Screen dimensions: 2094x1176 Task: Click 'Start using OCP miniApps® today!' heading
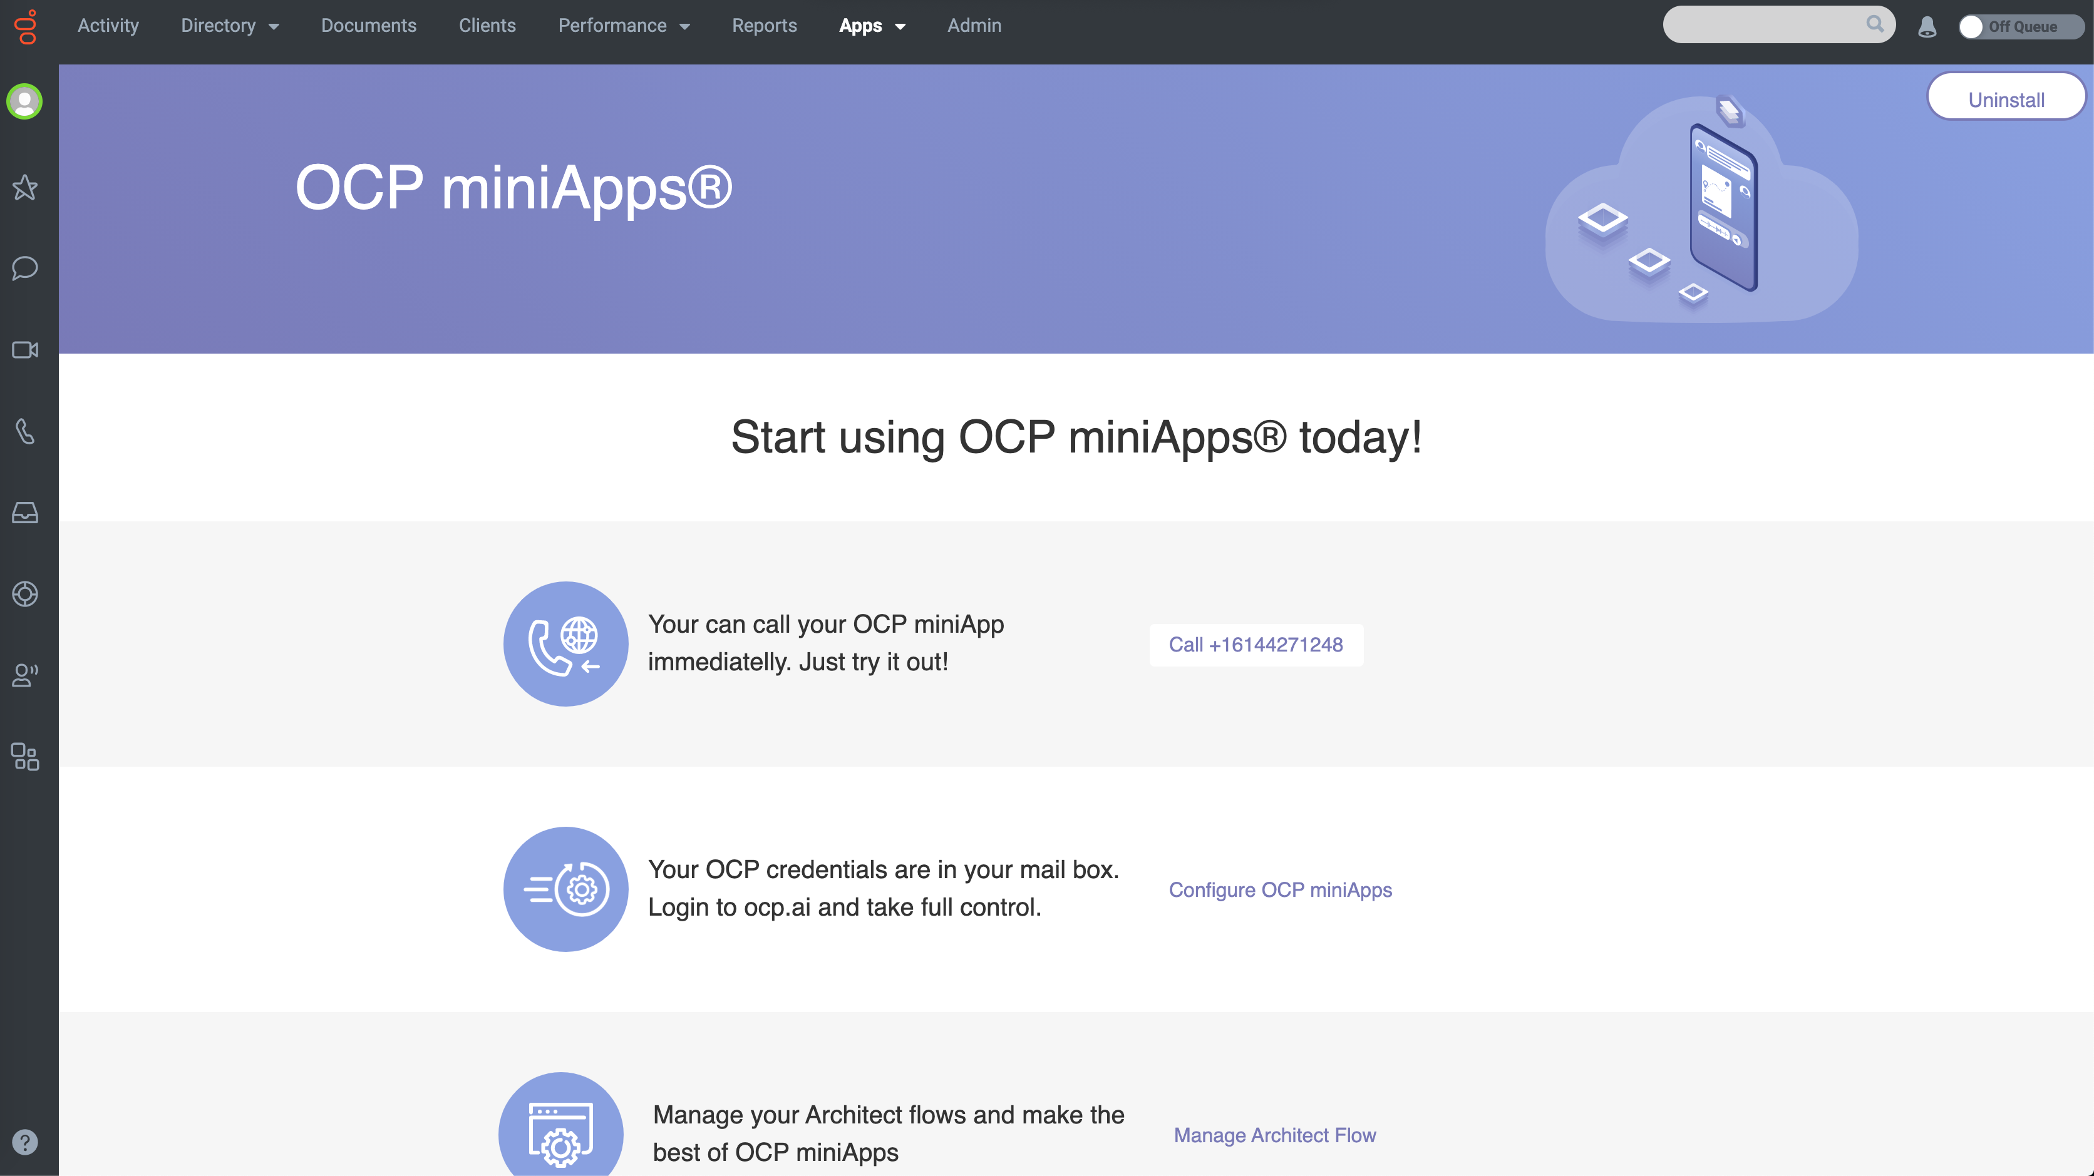tap(1076, 437)
